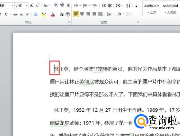This screenshot has width=180, height=136.
Task: Click the Borders grid icon
Action: pos(128,14)
